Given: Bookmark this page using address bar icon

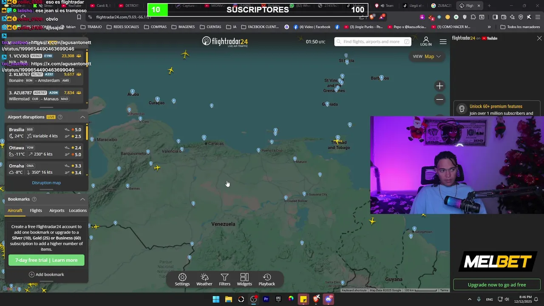Looking at the screenshot, I should (x=79, y=17).
